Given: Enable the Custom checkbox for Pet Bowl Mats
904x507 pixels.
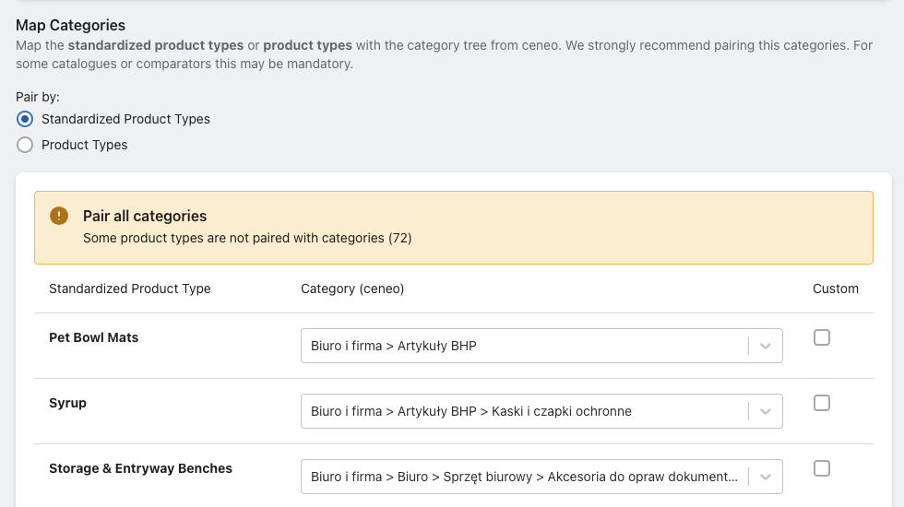Looking at the screenshot, I should click(822, 337).
